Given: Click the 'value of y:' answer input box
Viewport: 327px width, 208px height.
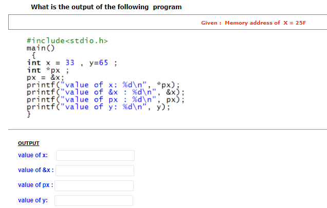Looking at the screenshot, I should (x=94, y=200).
